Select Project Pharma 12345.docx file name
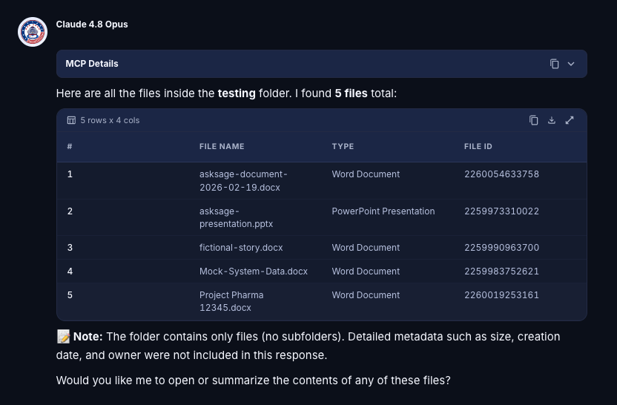Screen dimensions: 617x405 click(231, 301)
